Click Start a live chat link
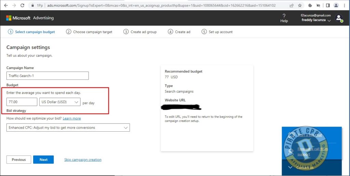The height and width of the screenshot is (176, 350). tap(310, 135)
